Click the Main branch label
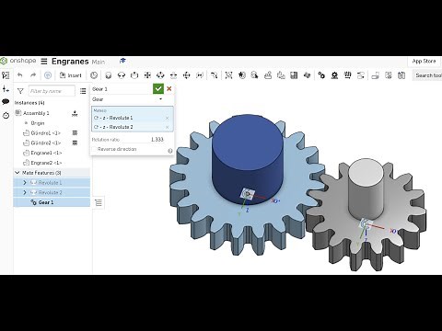Image resolution: width=442 pixels, height=331 pixels. [99, 62]
